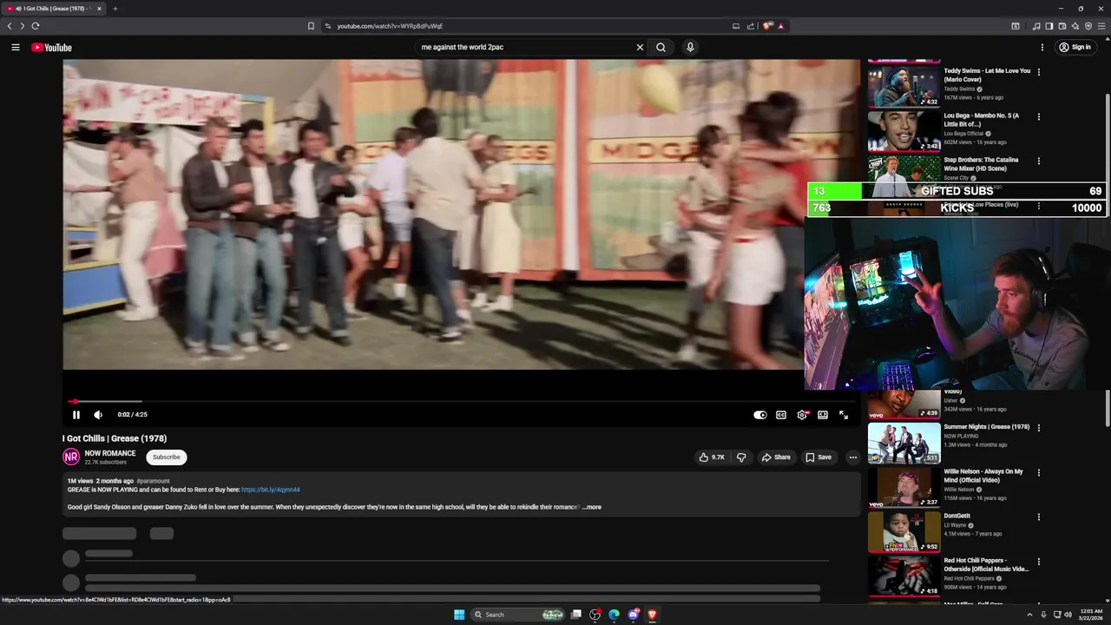Mute the video volume
Viewport: 1111px width, 625px height.
(x=98, y=415)
